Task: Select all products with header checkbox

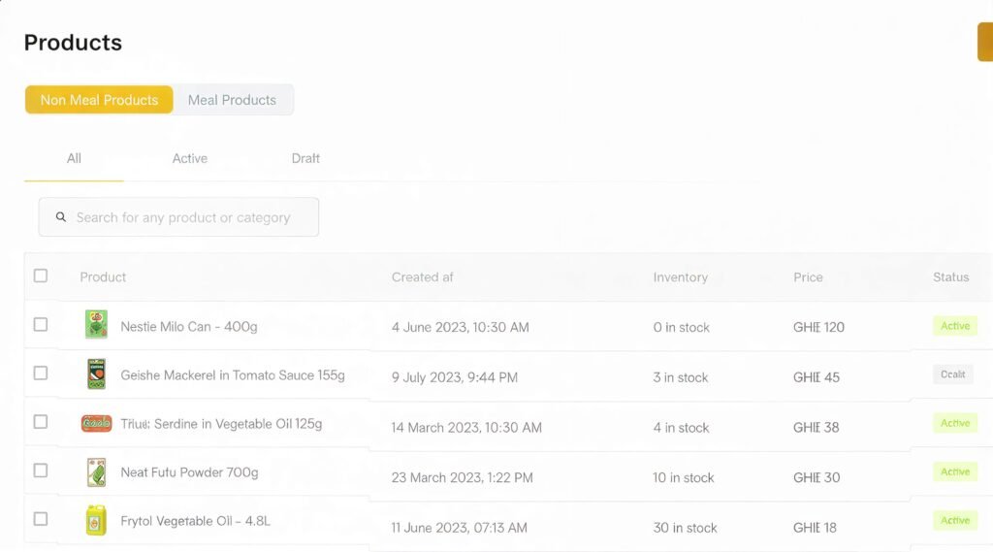Action: pos(41,276)
